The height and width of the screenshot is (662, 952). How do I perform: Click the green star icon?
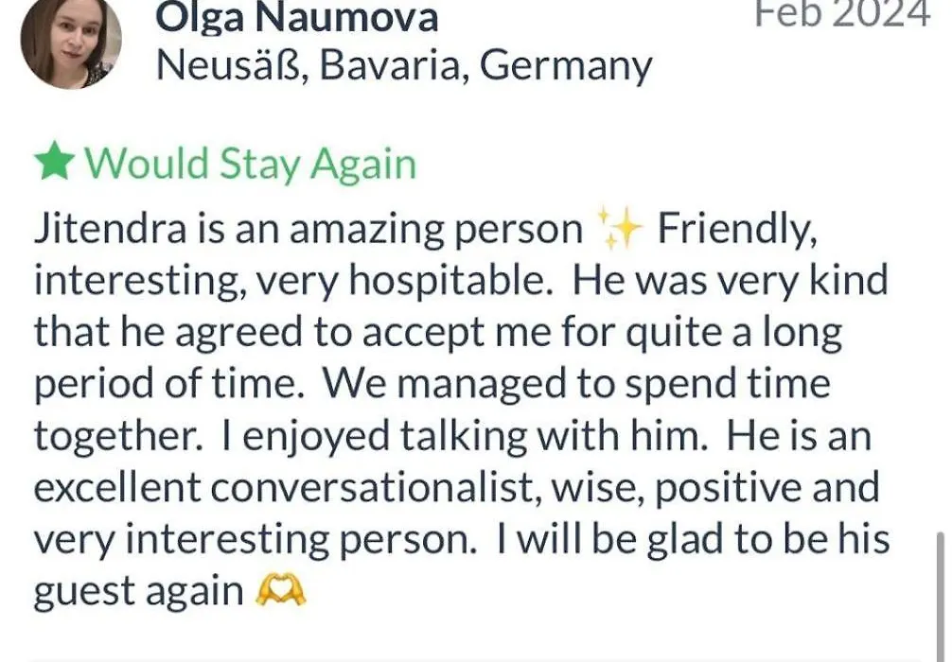pos(55,162)
